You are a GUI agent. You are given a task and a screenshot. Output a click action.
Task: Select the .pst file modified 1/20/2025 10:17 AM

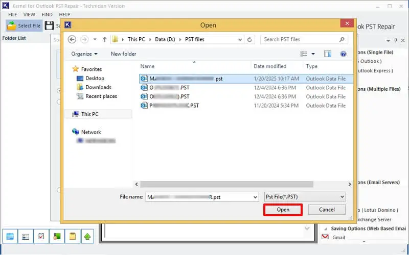(246, 79)
